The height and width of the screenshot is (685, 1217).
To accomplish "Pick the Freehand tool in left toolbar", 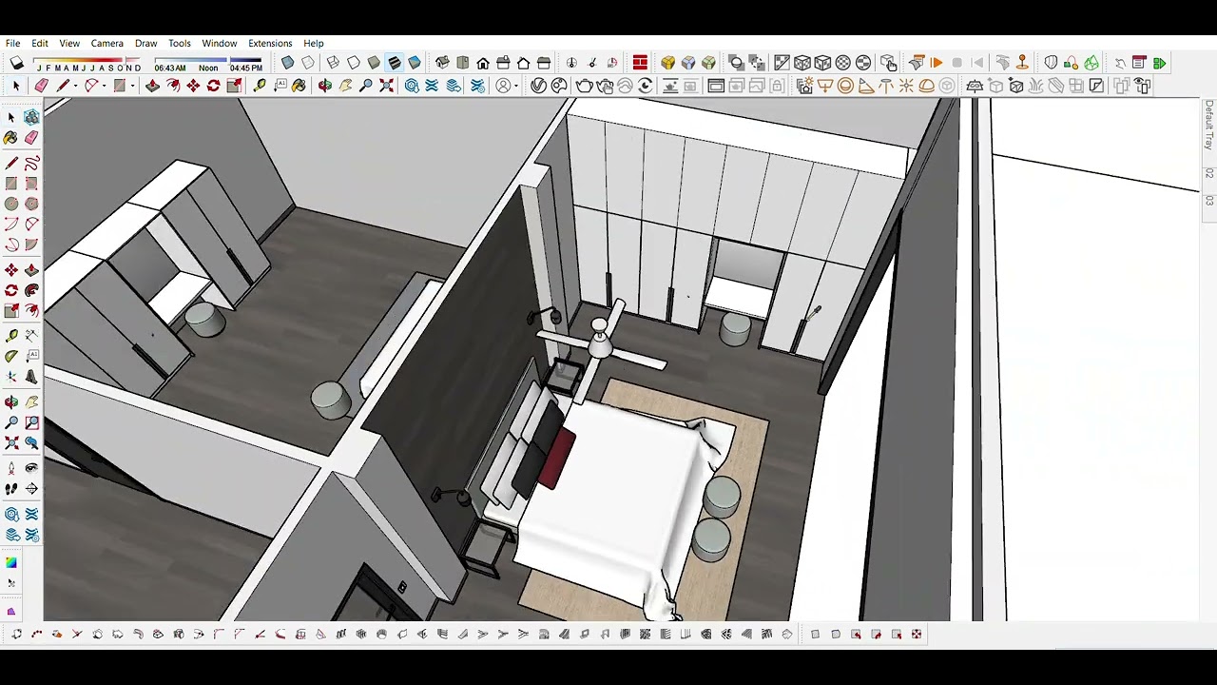I will [31, 162].
